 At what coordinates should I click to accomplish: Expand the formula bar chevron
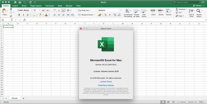tap(206, 20)
